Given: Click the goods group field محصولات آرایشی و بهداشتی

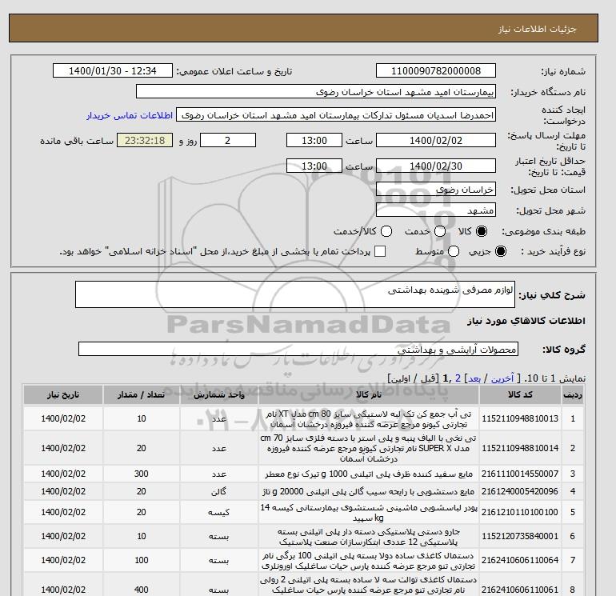Looking at the screenshot, I should pos(298,349).
